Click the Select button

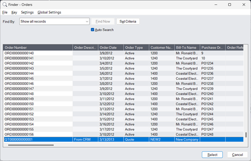pos(212,155)
